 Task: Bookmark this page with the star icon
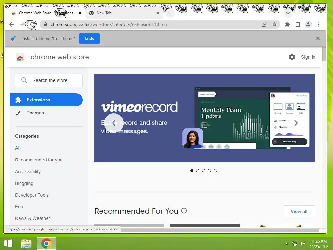[274, 24]
